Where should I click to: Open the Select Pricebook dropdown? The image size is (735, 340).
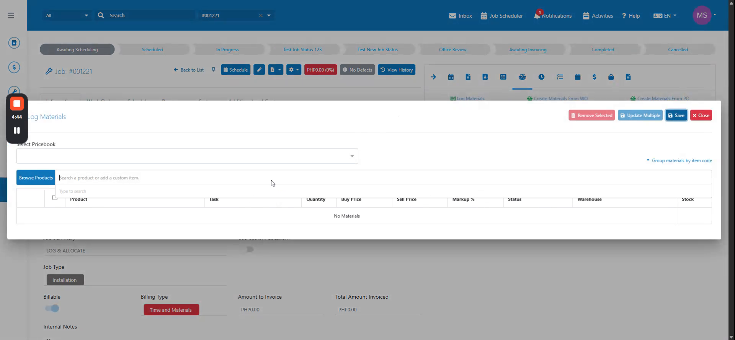pyautogui.click(x=187, y=156)
